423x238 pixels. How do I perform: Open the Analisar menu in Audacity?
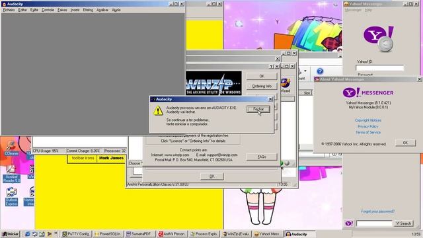point(102,10)
